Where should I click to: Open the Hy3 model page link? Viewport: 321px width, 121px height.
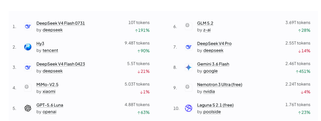pyautogui.click(x=40, y=44)
